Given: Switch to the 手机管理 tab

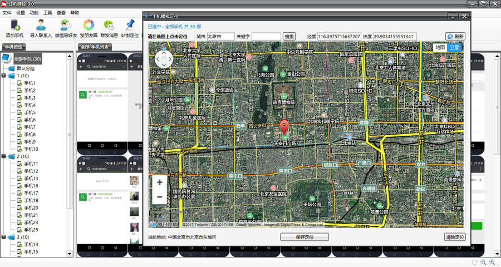Looking at the screenshot, I should point(14,47).
